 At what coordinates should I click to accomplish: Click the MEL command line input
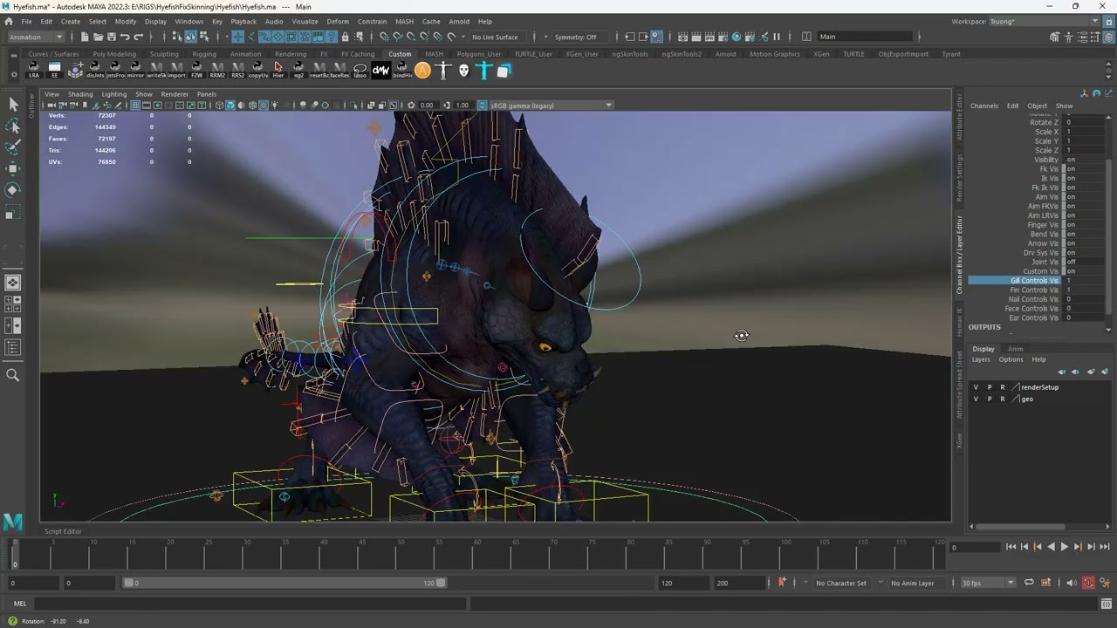(x=250, y=604)
